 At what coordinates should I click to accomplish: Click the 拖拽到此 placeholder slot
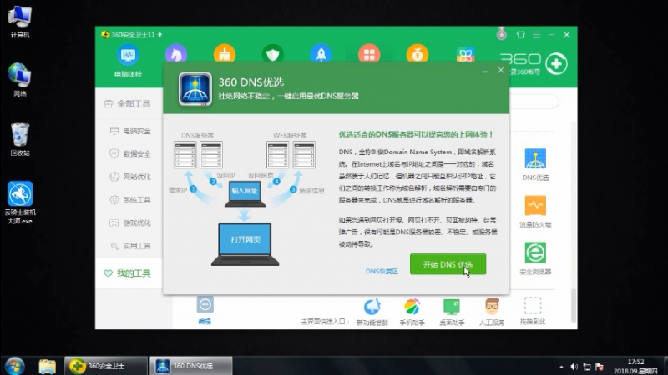(533, 311)
